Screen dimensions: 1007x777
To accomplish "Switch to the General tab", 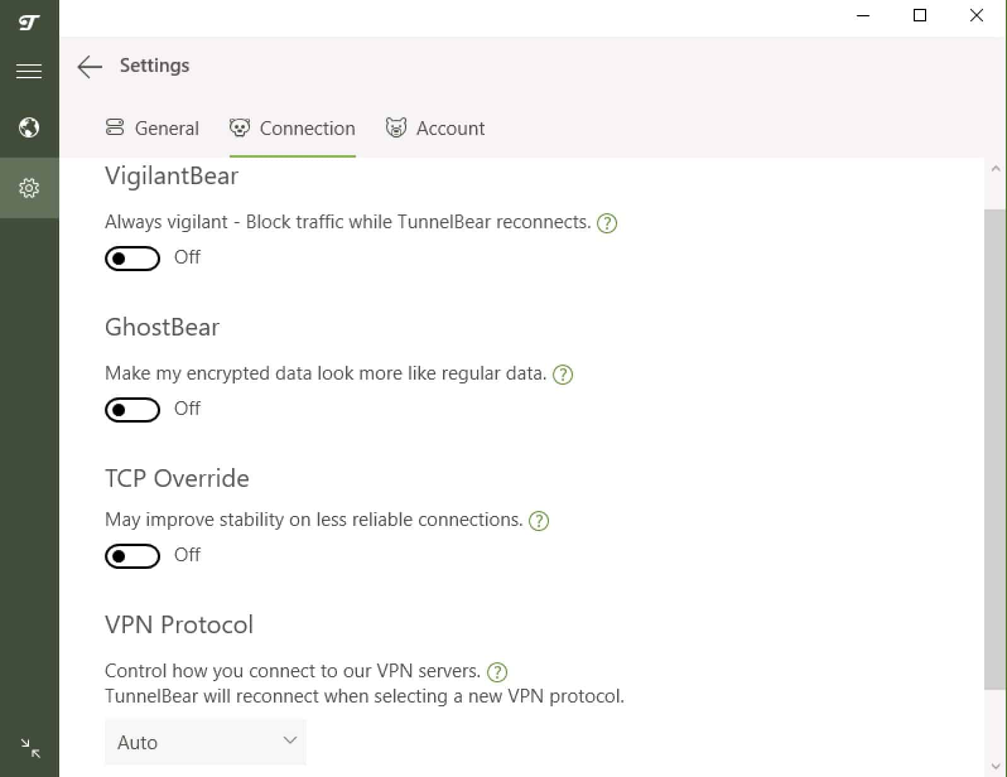I will [x=152, y=128].
